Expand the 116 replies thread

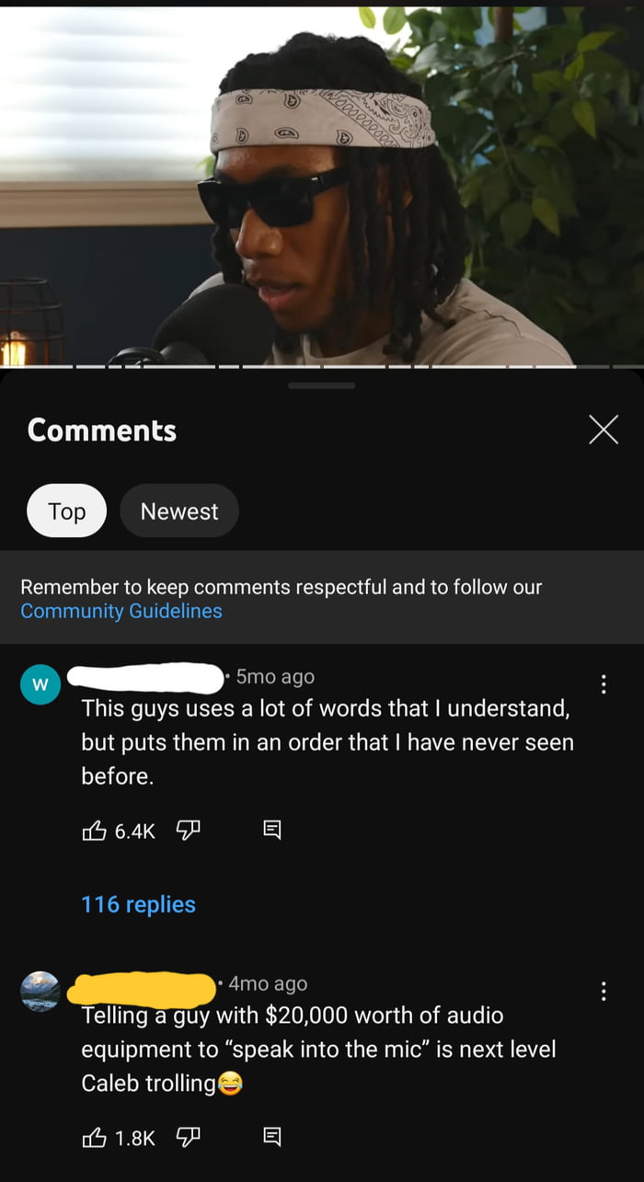pos(138,904)
